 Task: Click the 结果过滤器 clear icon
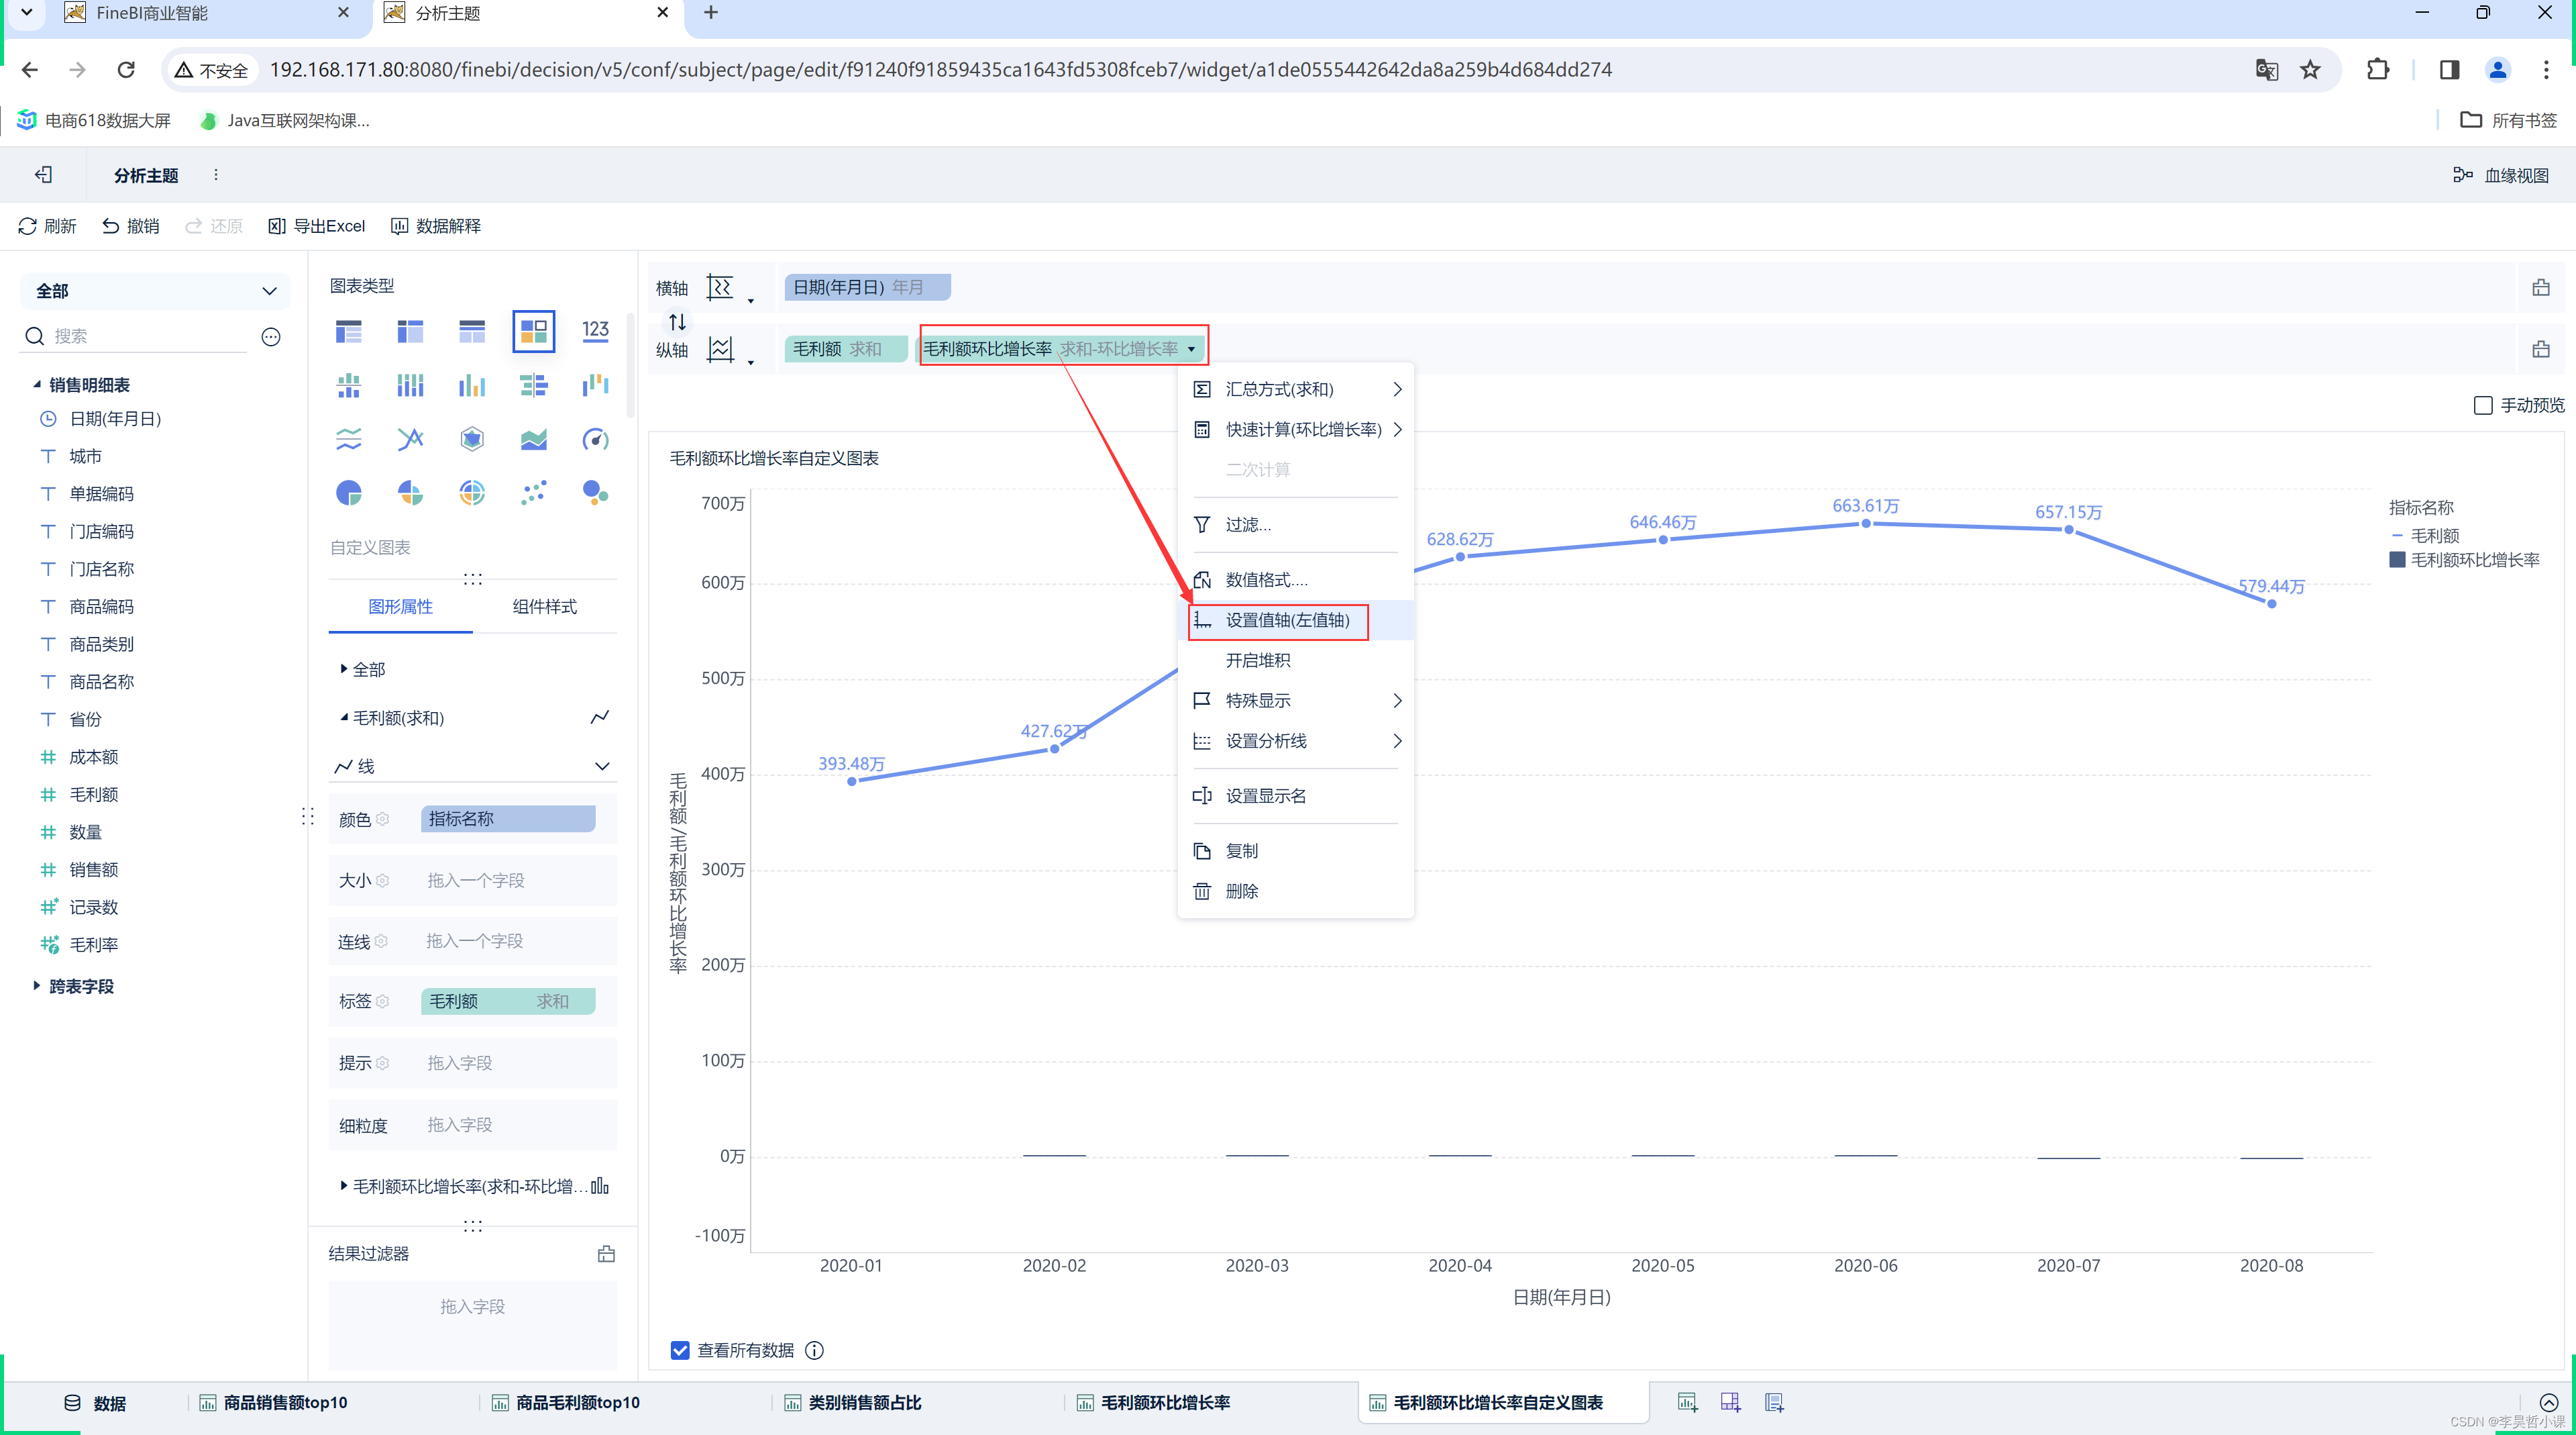click(606, 1254)
